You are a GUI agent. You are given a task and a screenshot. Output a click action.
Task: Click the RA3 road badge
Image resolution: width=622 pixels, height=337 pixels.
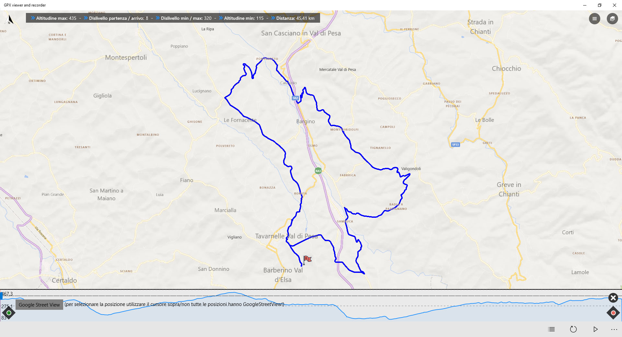(x=318, y=171)
